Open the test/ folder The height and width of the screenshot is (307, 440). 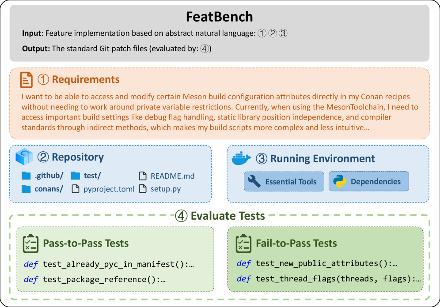pyautogui.click(x=87, y=176)
